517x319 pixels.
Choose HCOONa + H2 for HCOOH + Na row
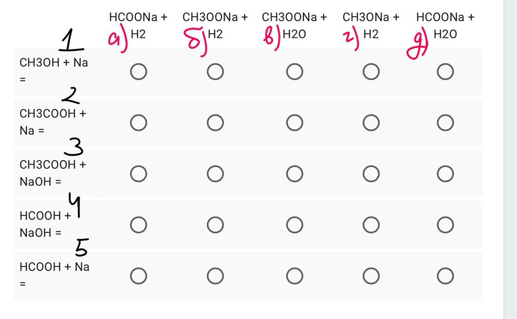click(138, 276)
